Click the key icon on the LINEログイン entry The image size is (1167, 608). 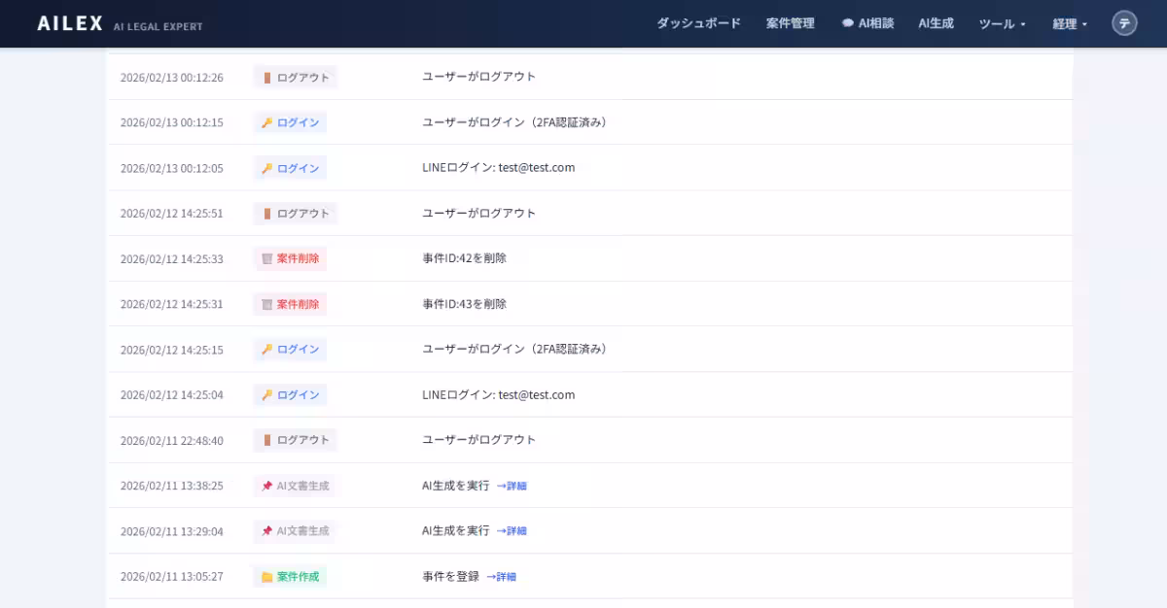pos(266,168)
